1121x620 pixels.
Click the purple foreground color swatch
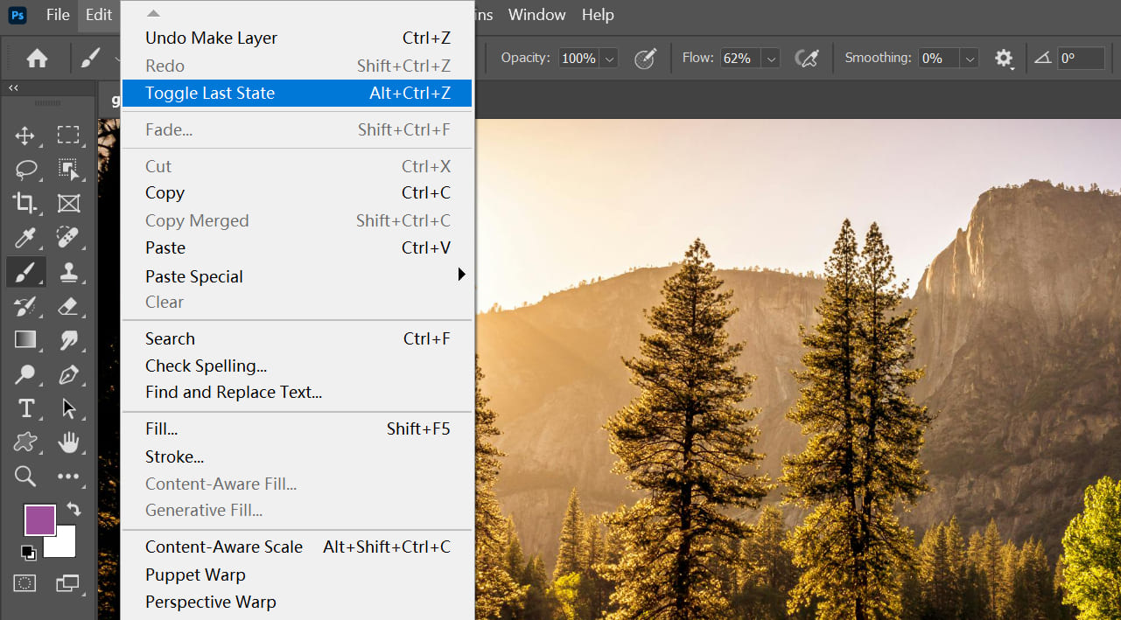pos(39,520)
